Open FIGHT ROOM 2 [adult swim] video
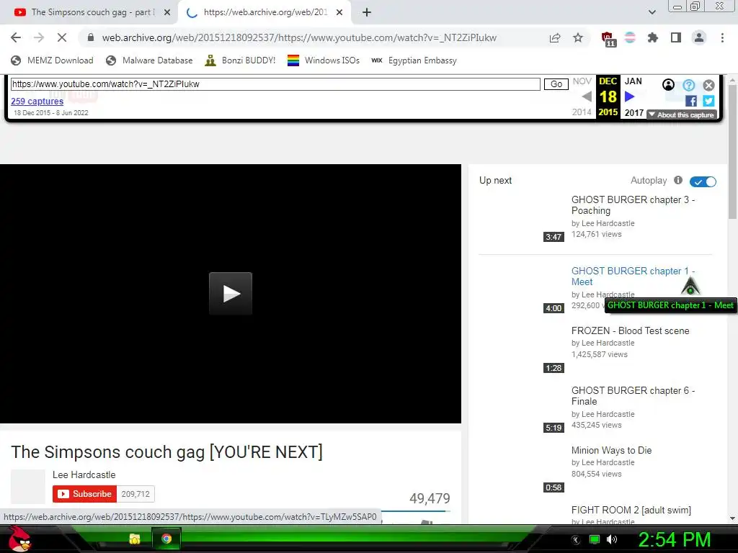This screenshot has width=738, height=553. coord(631,511)
